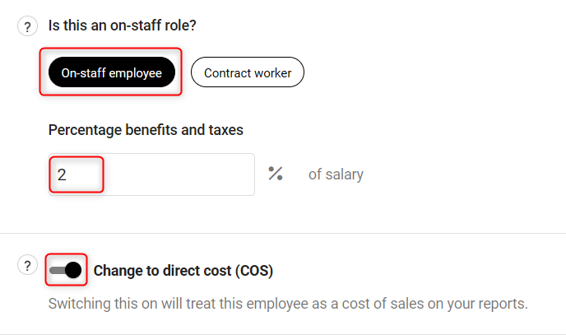Click the divider line above the COS section
The width and height of the screenshot is (566, 335).
click(283, 233)
